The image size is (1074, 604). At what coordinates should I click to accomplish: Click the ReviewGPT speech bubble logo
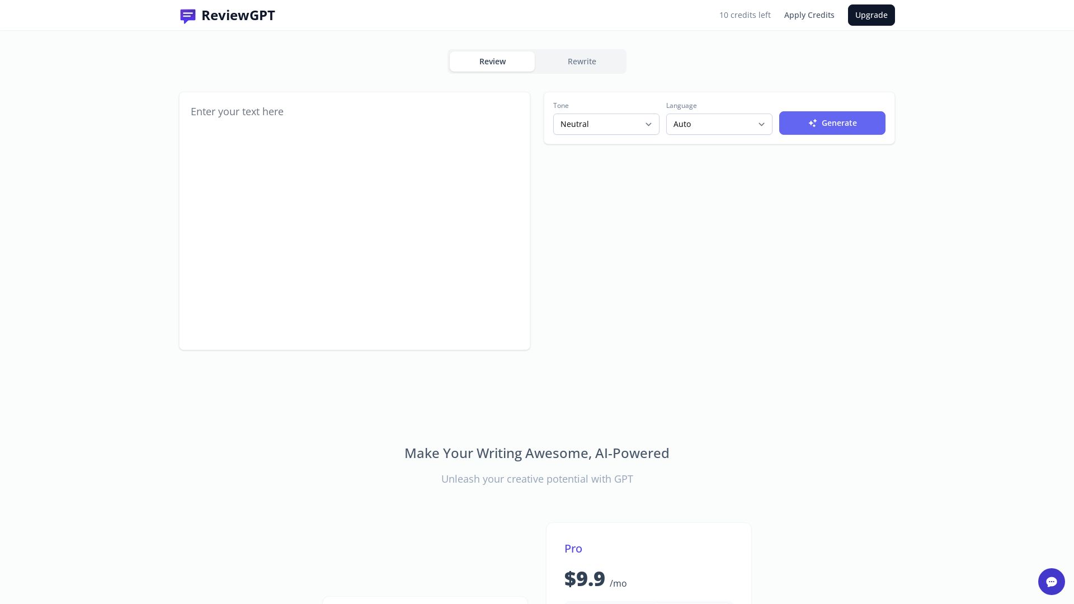187,16
